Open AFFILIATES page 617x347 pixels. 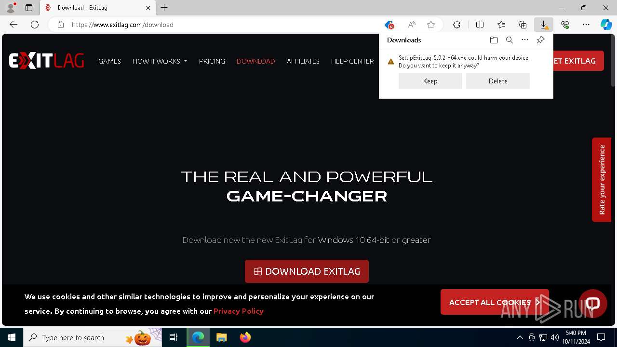click(x=303, y=61)
